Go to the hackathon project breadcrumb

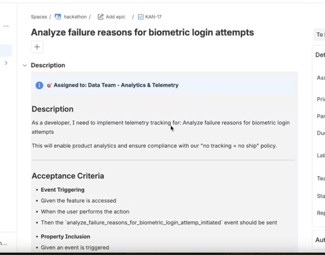75,17
